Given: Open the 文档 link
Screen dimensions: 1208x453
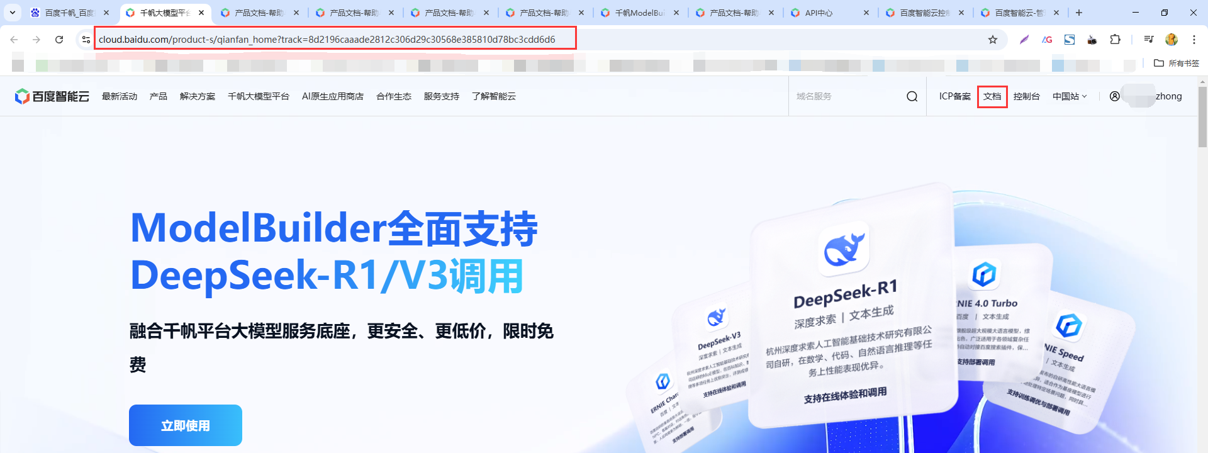Looking at the screenshot, I should click(992, 96).
